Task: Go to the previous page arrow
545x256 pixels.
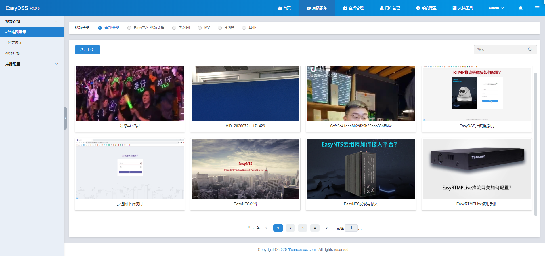Action: click(x=266, y=228)
